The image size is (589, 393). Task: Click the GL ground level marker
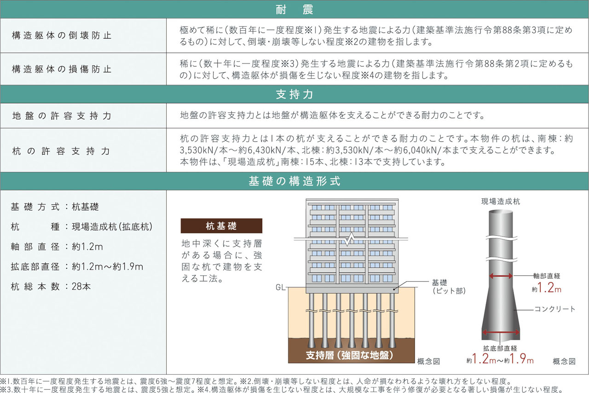(x=281, y=288)
